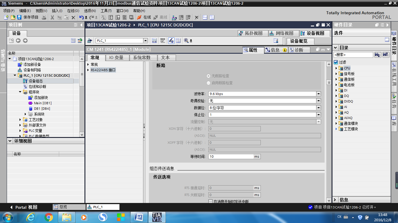Click the 保存项目 button
Viewport: 398px width, 223px height.
(x=28, y=17)
